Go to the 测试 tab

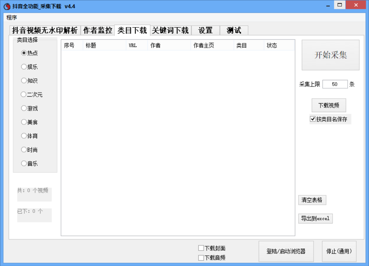point(234,30)
